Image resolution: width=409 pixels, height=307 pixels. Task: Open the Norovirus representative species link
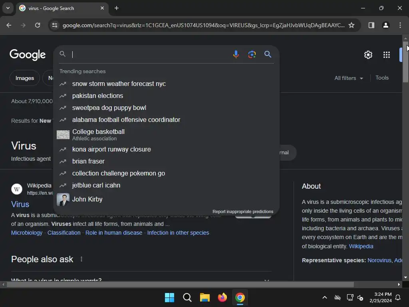click(x=379, y=260)
